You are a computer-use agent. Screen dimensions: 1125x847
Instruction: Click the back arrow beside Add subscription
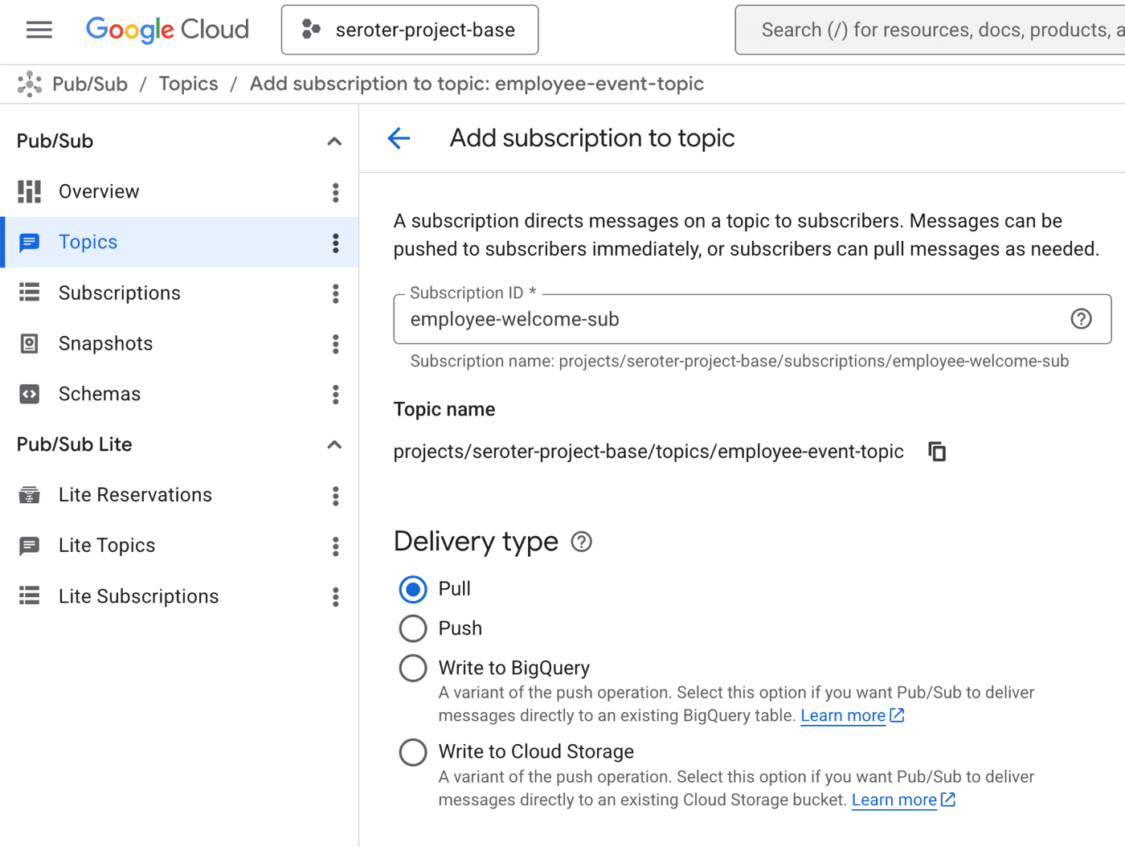[399, 138]
